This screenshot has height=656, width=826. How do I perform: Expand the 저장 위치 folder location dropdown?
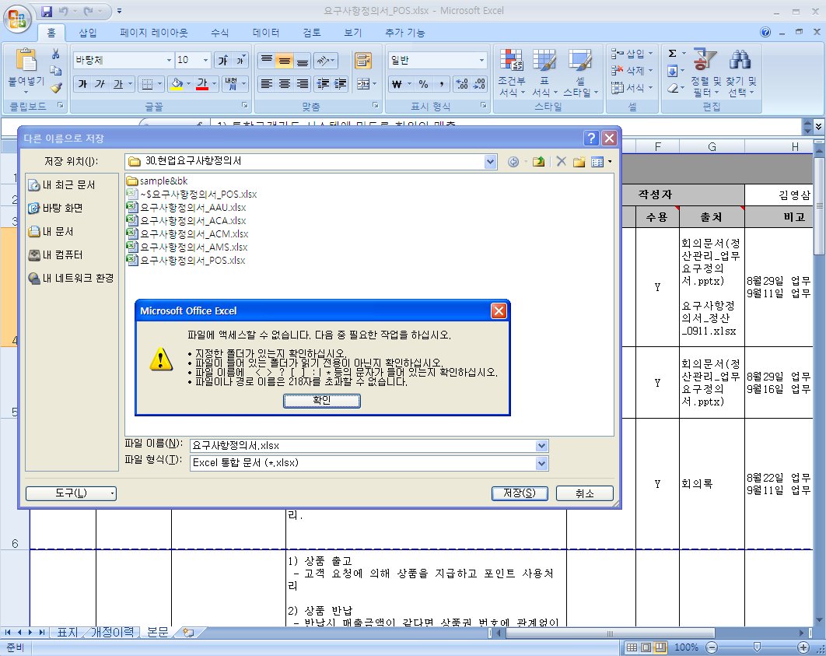click(x=490, y=162)
